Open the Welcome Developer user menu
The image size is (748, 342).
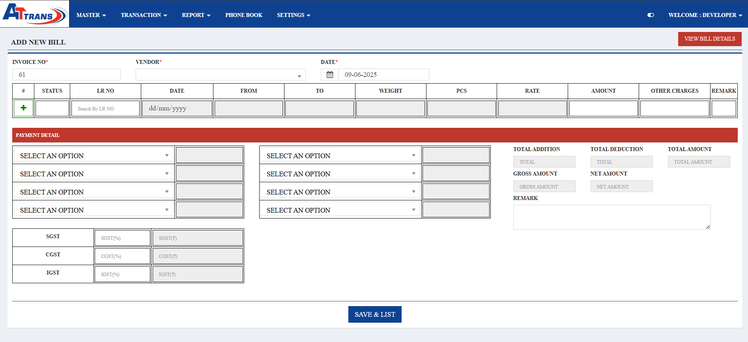click(705, 15)
